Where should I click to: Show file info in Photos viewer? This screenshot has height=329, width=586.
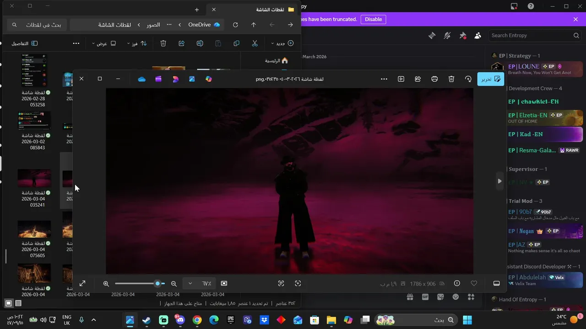click(x=457, y=283)
